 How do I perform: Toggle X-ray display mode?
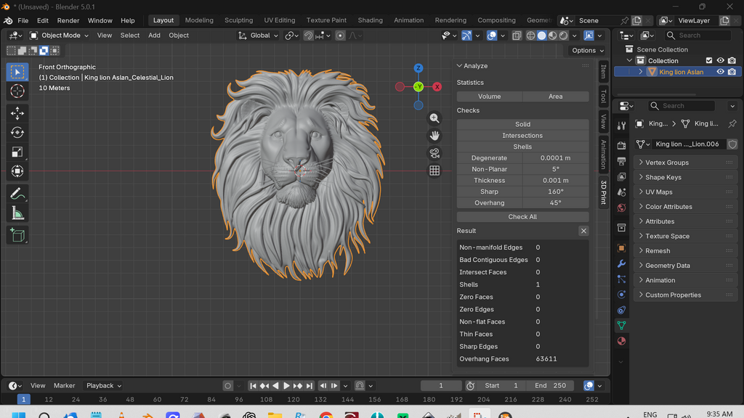pyautogui.click(x=517, y=36)
